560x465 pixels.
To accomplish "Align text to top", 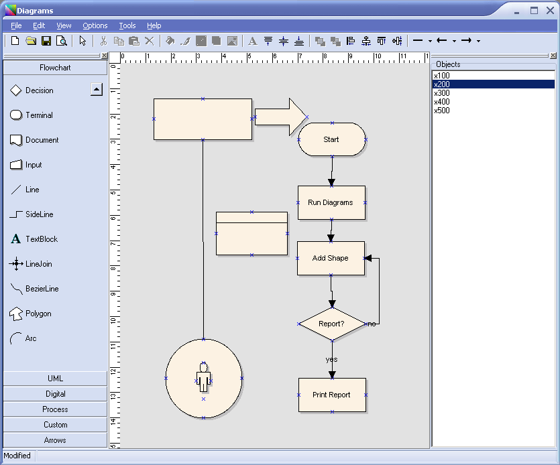I will [268, 41].
